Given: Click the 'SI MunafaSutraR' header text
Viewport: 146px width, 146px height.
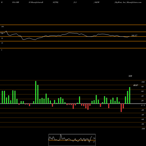Looking at the screenshot, I should point(36,2).
